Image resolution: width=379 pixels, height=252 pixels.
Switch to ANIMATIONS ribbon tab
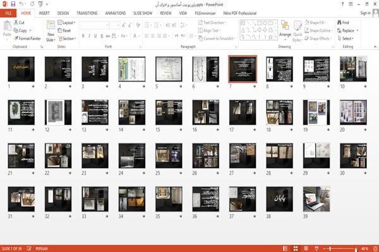point(116,13)
